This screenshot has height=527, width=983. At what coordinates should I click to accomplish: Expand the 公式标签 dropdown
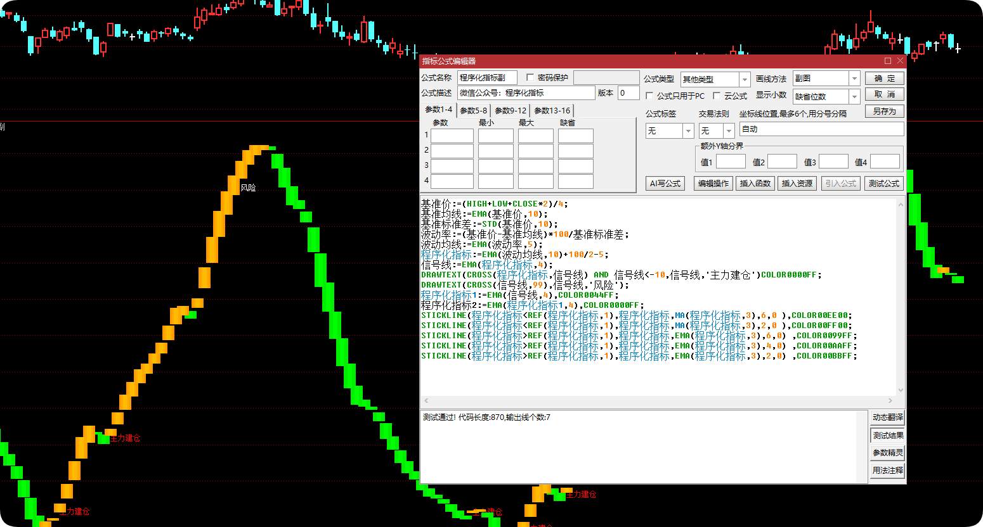670,130
